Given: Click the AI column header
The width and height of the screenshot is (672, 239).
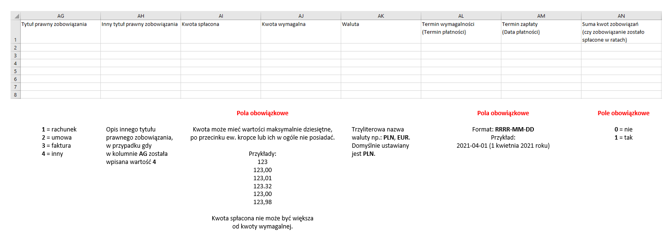Looking at the screenshot, I should pyautogui.click(x=220, y=16).
